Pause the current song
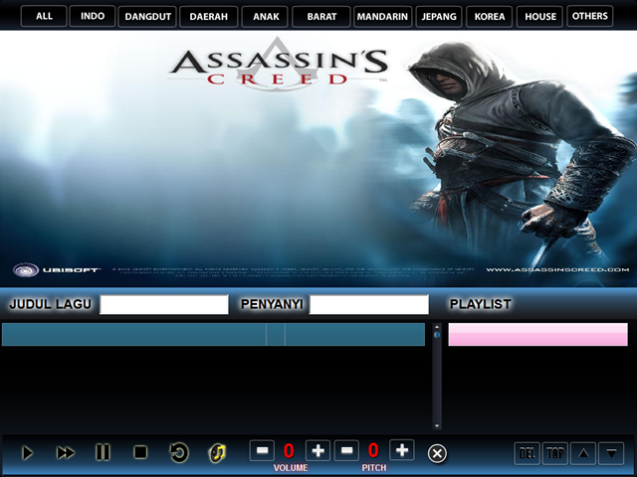The height and width of the screenshot is (477, 637). pos(103,452)
